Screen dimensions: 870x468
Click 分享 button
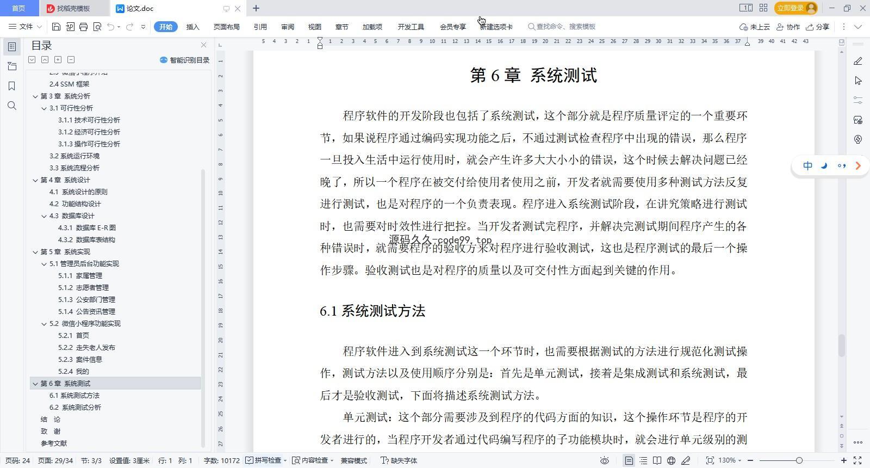coord(818,27)
